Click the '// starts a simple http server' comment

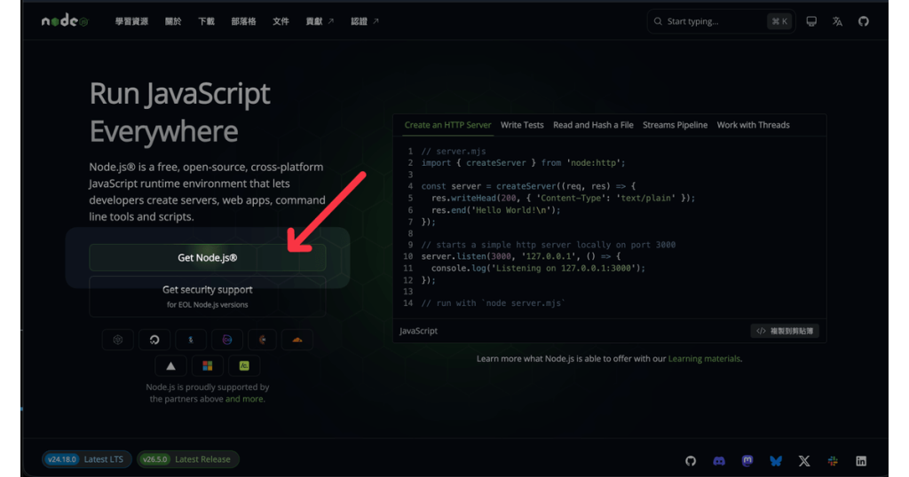tap(548, 245)
